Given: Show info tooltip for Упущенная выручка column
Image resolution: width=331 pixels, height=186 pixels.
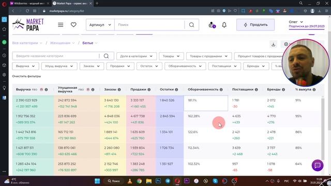Looking at the screenshot, I should point(93,89).
